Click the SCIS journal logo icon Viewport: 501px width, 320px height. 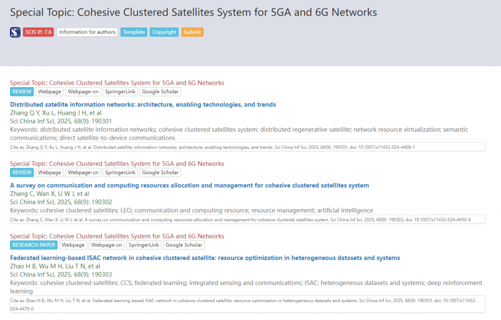pyautogui.click(x=15, y=32)
